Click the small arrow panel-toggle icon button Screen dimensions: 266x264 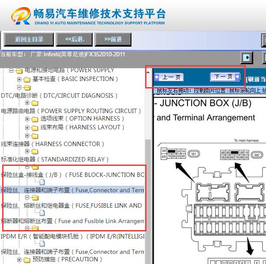(247, 57)
